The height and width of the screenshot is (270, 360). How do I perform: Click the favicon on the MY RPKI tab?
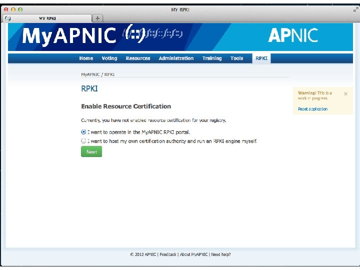point(7,18)
